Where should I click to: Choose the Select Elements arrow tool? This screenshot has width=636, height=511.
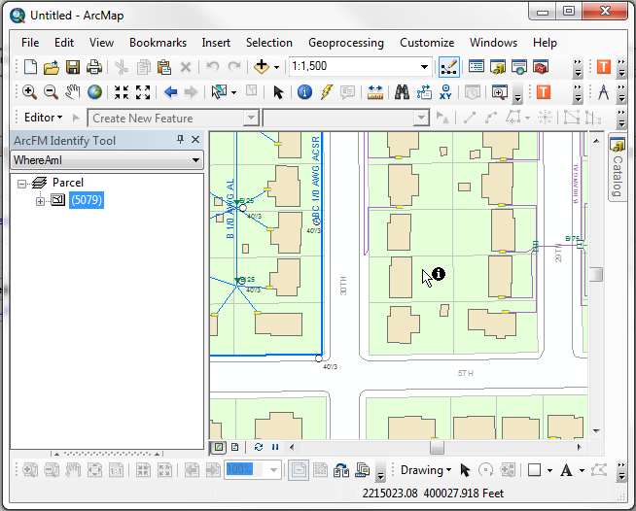278,92
